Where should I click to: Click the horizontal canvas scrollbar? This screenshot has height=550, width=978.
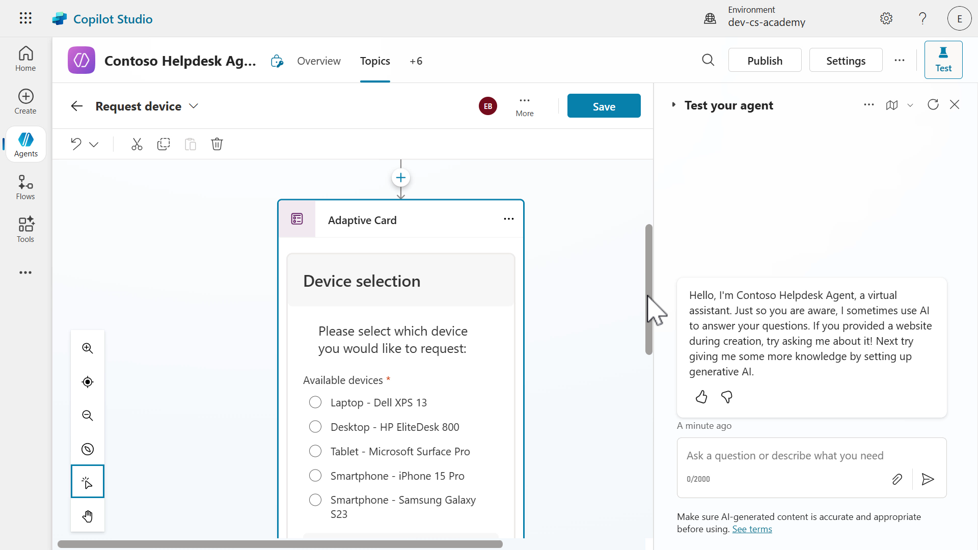pyautogui.click(x=280, y=544)
